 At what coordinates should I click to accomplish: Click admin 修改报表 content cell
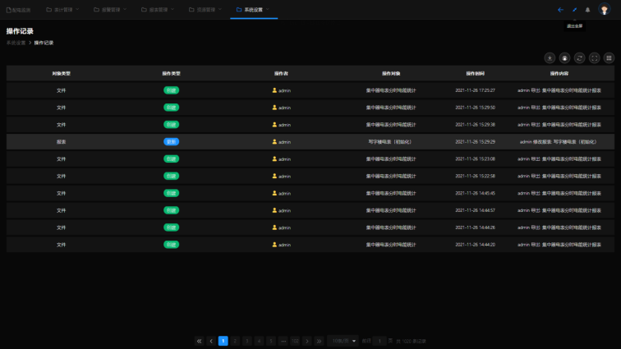[559, 142]
